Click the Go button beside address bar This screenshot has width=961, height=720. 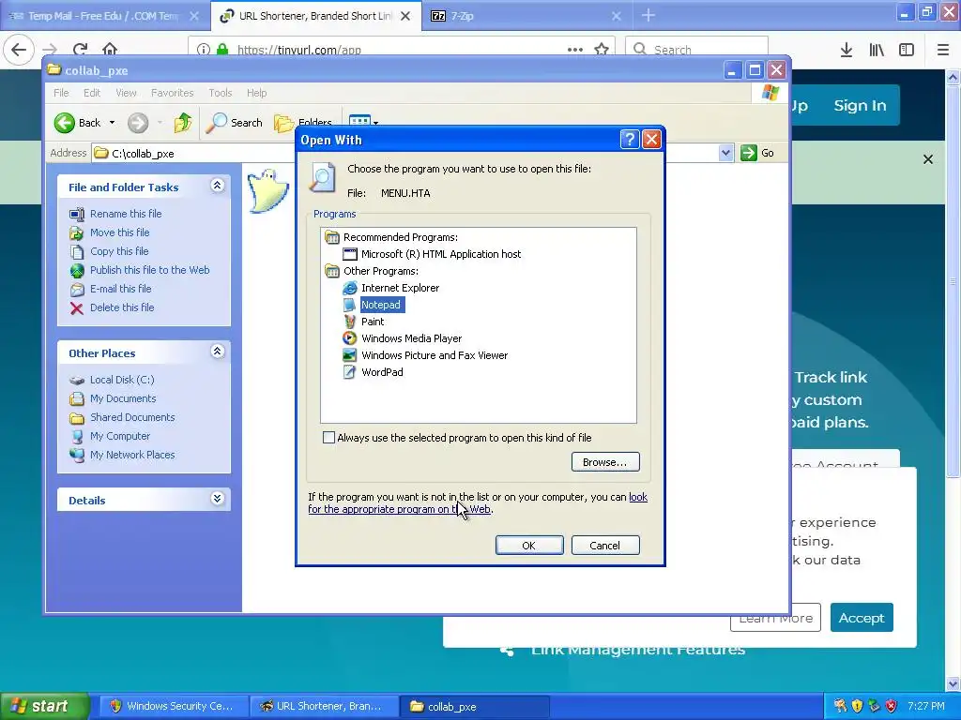[757, 153]
